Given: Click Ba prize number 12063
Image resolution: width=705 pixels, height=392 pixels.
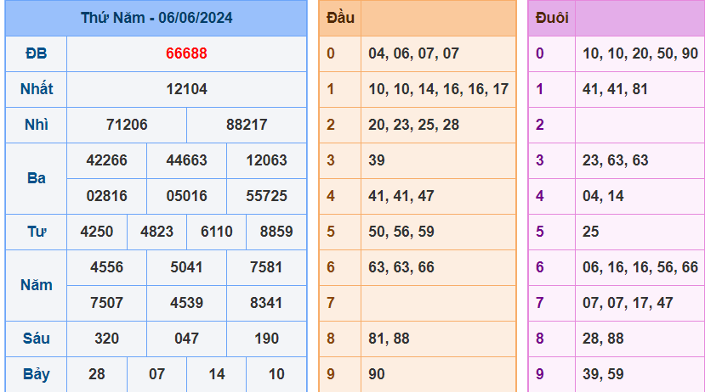Looking at the screenshot, I should point(267,160).
